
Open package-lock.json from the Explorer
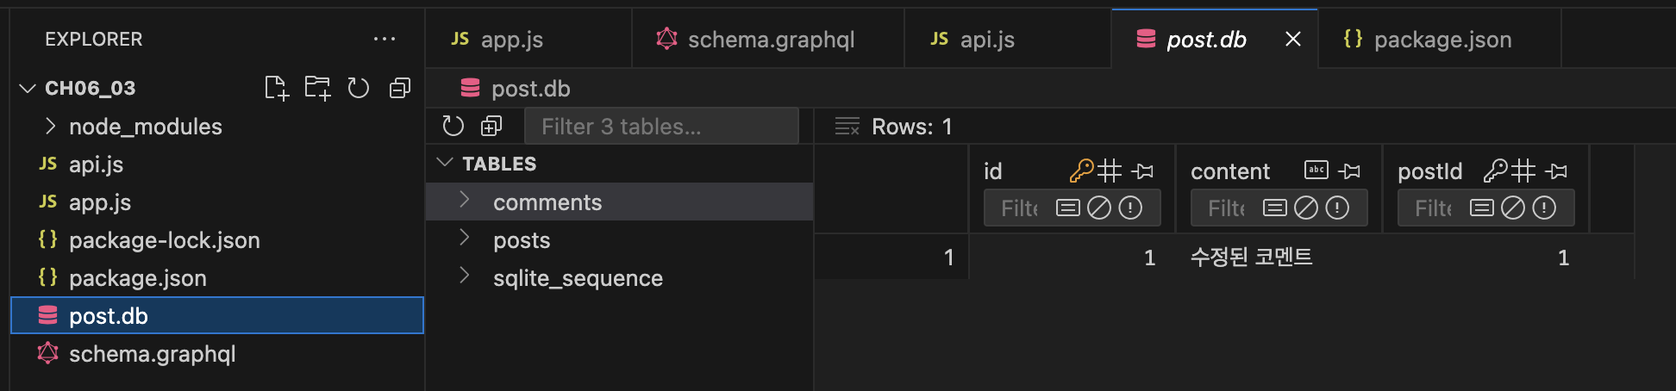[164, 240]
